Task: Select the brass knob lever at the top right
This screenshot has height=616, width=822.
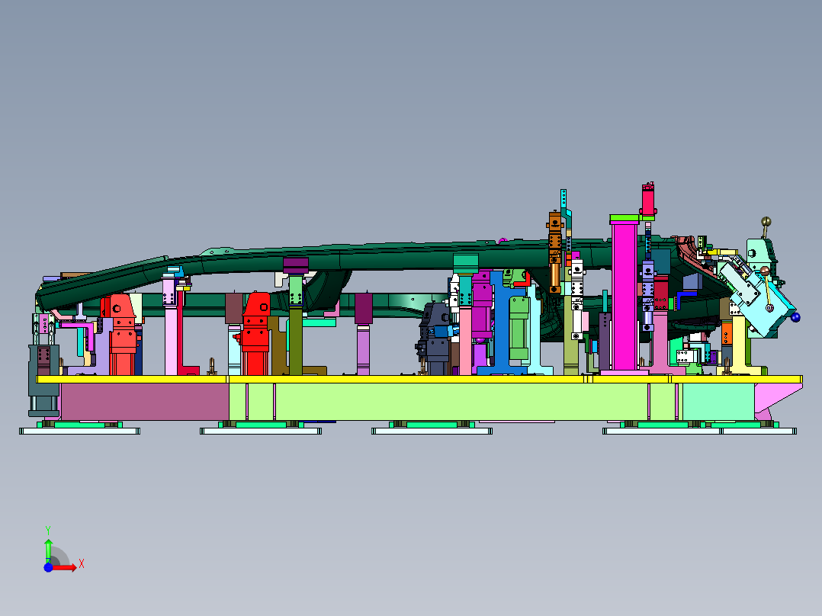Action: (766, 227)
